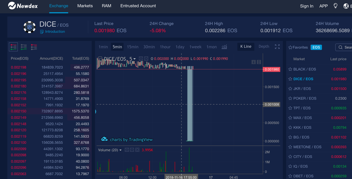Viewport: 352px width, 179px height.
Task: Star the DBET / EOS market
Action: tap(290, 176)
